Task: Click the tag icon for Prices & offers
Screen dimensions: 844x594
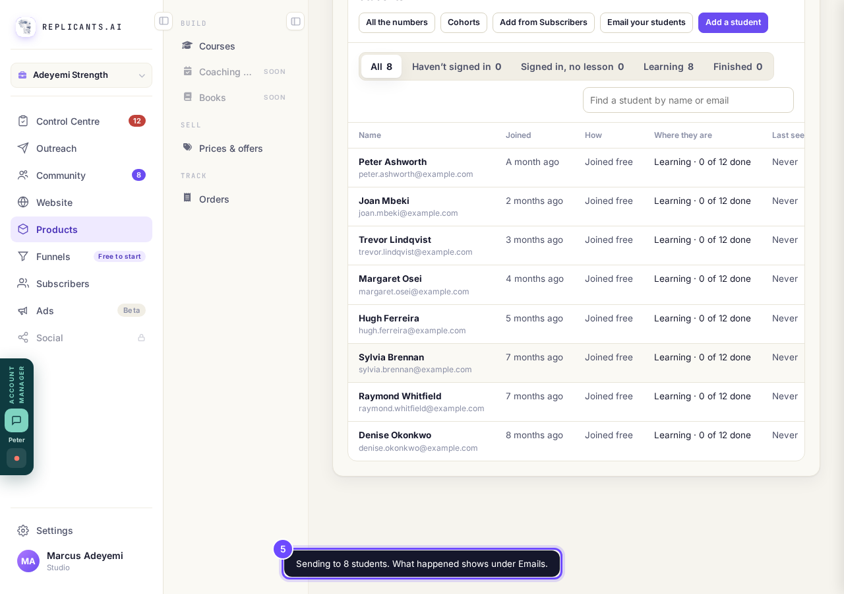Action: coord(188,148)
